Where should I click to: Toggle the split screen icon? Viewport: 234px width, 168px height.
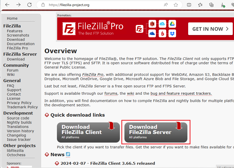tap(189, 5)
